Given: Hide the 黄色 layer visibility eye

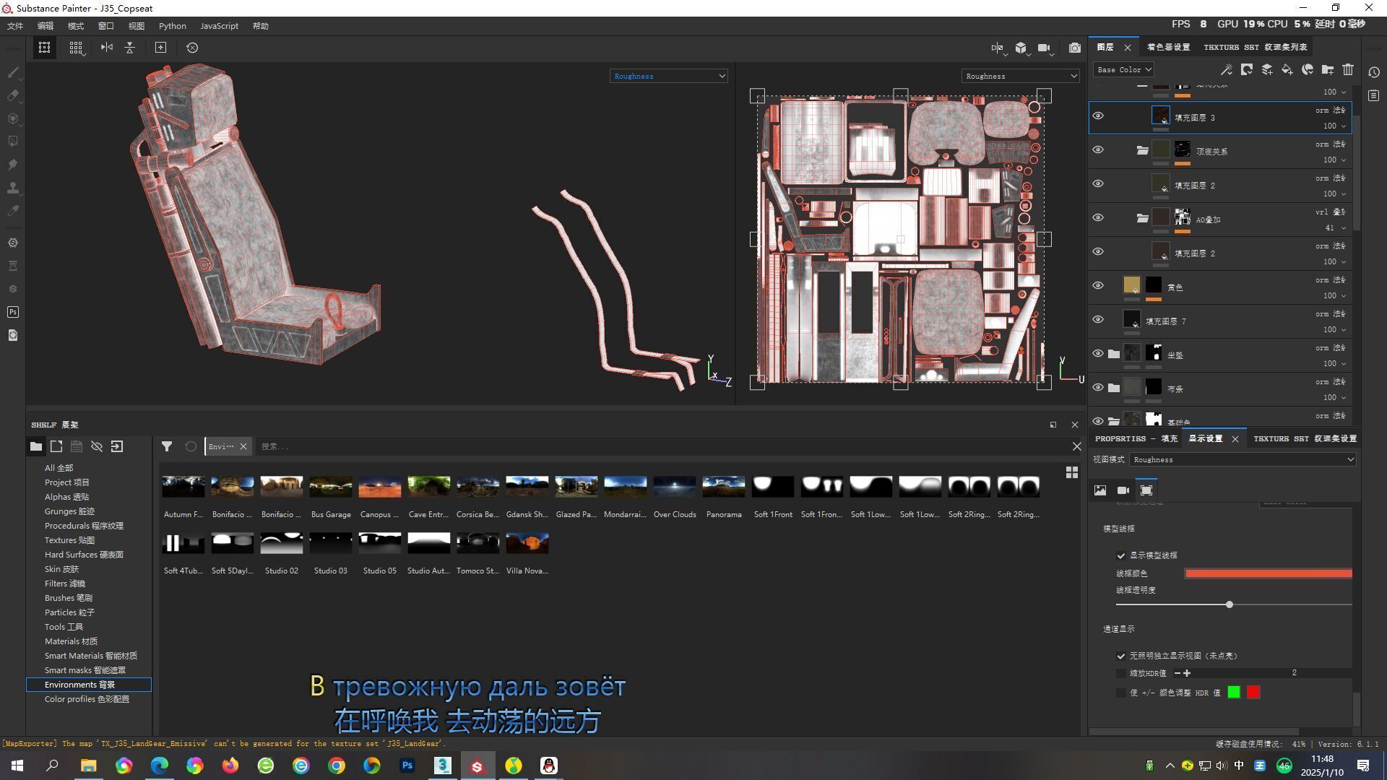Looking at the screenshot, I should click(1098, 285).
